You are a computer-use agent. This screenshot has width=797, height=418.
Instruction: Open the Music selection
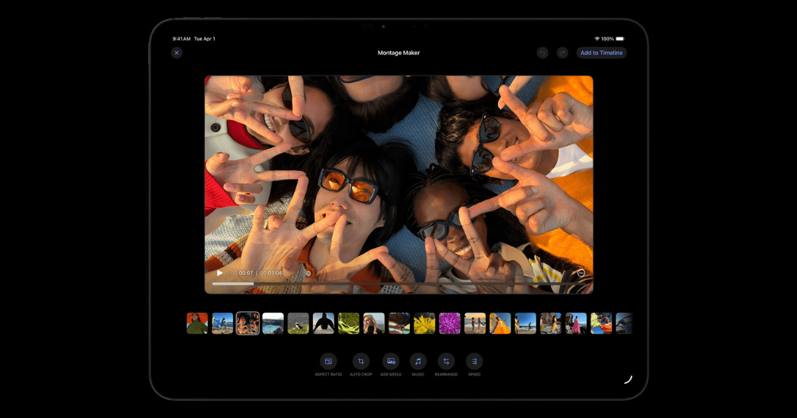[418, 362]
